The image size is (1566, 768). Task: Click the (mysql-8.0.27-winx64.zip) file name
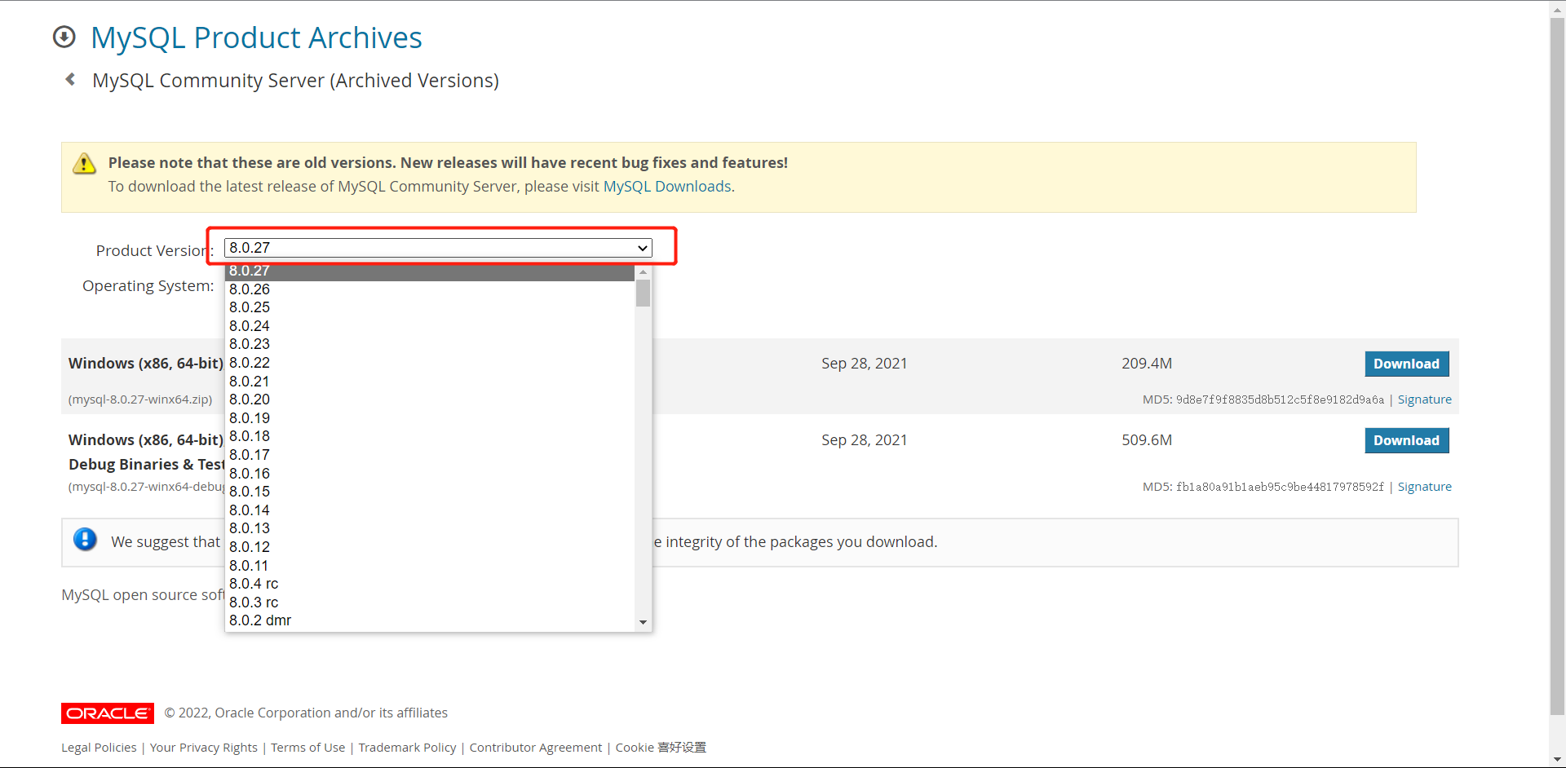point(140,399)
